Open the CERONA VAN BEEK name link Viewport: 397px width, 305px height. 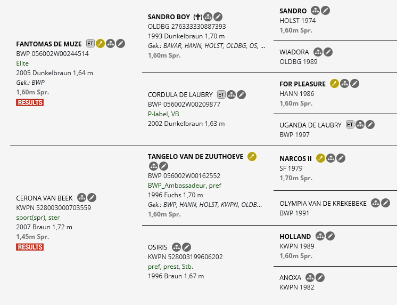44,198
